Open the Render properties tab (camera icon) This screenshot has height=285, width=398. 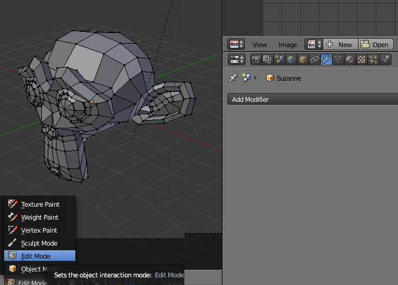click(x=256, y=59)
